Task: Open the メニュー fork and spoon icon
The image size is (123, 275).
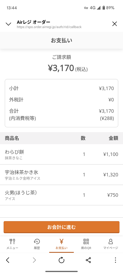Action: (x=12, y=241)
